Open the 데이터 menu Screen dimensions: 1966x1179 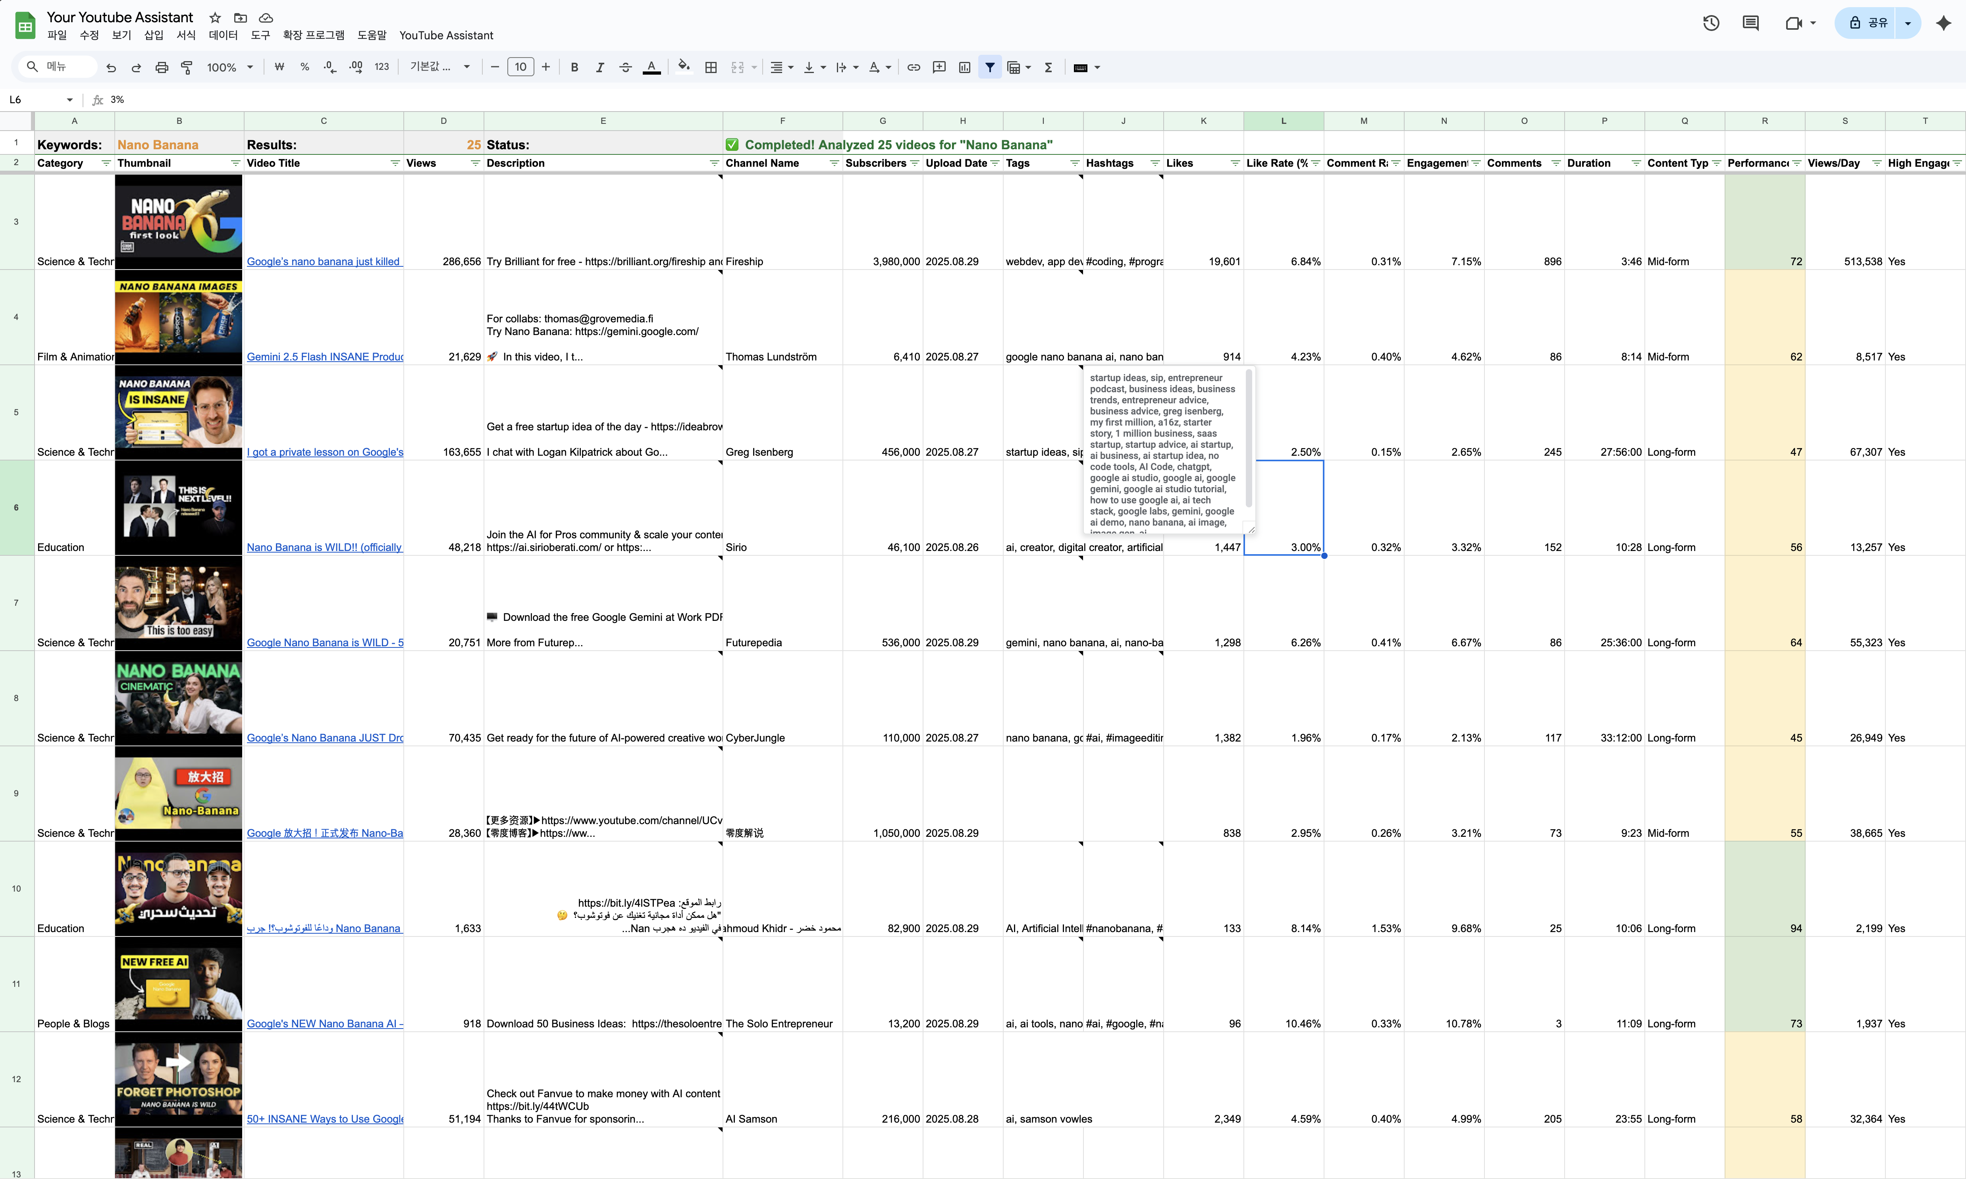[x=223, y=36]
